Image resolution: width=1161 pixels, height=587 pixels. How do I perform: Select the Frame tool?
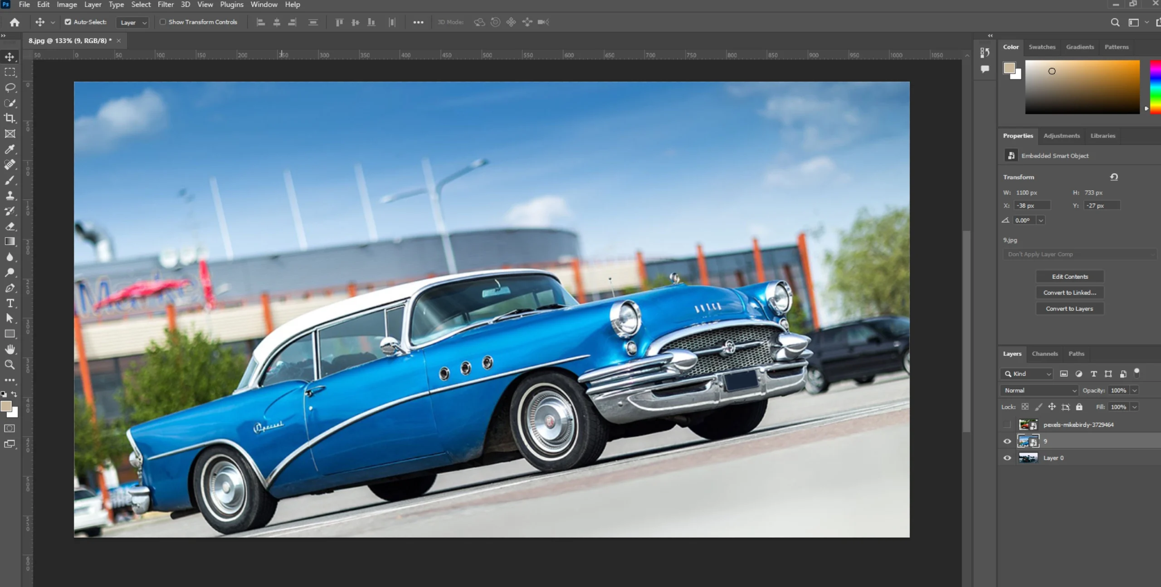pos(10,134)
